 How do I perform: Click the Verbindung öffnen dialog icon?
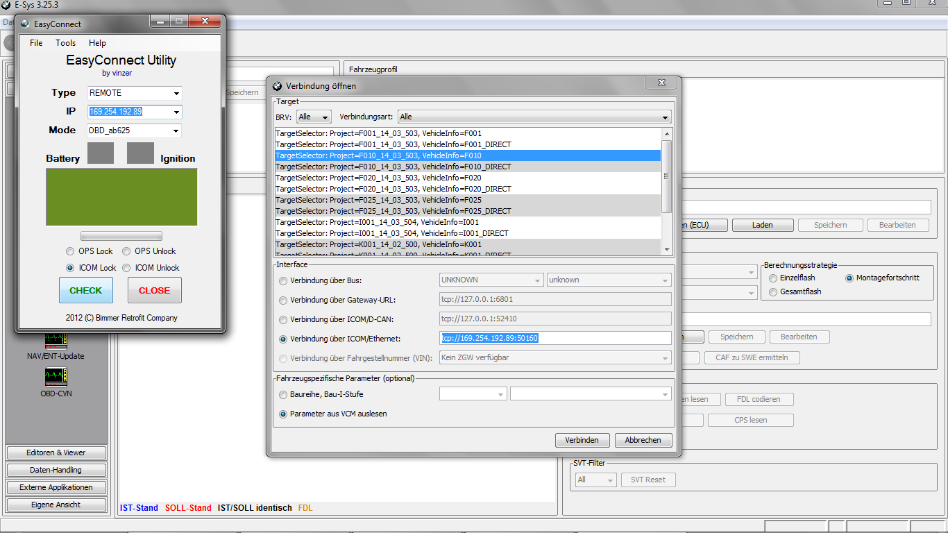278,86
